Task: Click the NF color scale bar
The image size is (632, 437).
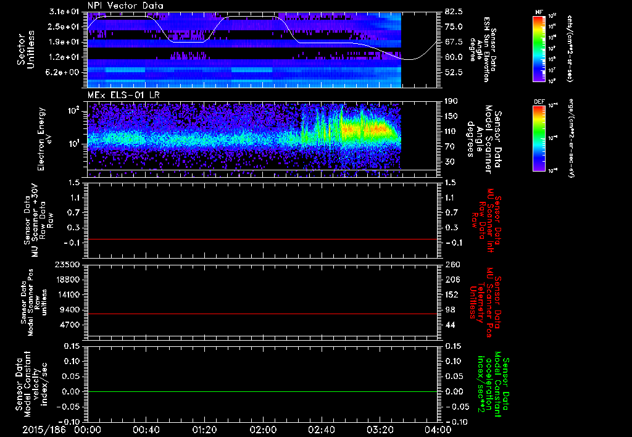Action: click(x=539, y=48)
